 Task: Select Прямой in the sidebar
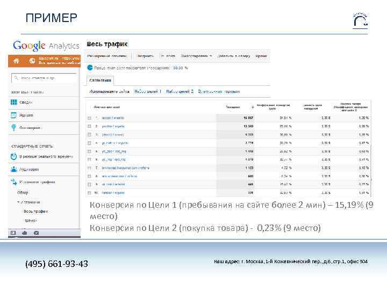tap(30, 221)
